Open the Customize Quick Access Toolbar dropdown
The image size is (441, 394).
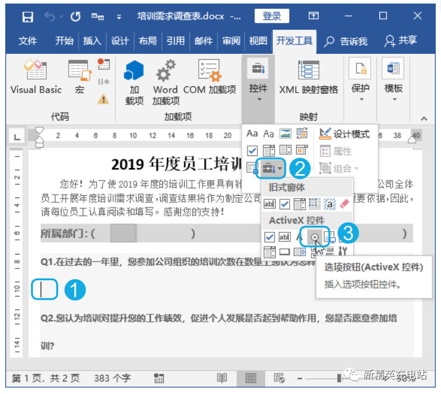click(119, 18)
